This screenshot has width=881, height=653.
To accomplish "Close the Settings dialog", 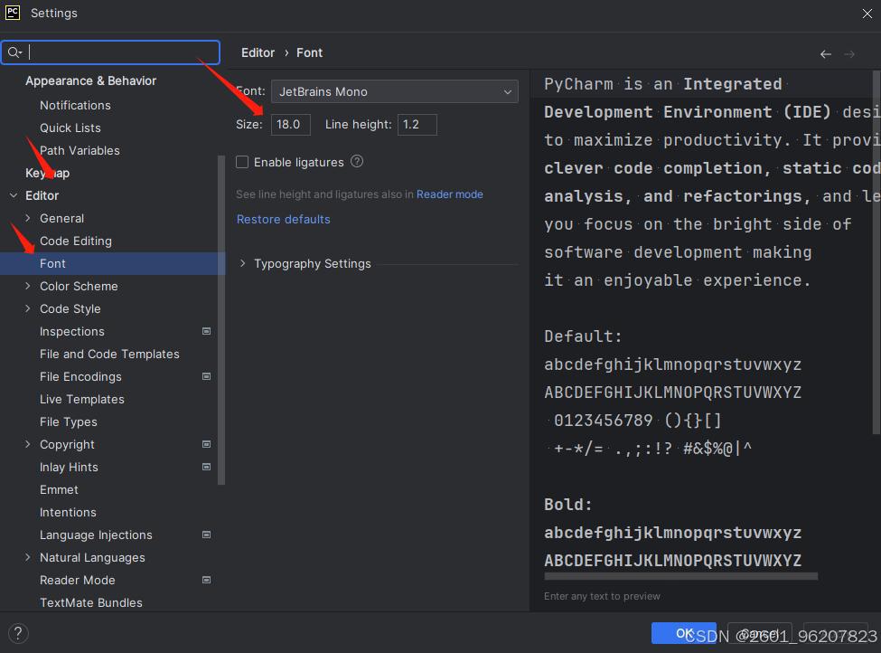I will 867,14.
